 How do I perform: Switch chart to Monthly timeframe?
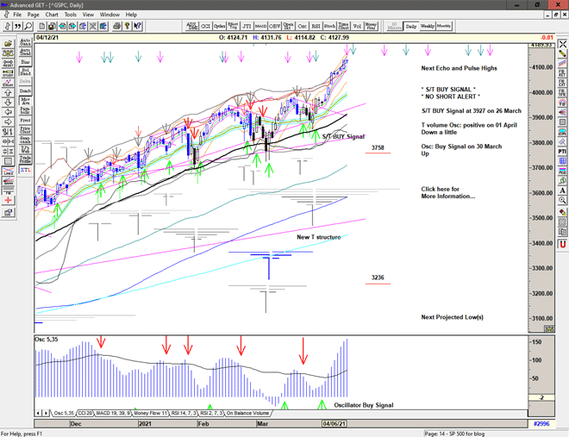[x=444, y=27]
